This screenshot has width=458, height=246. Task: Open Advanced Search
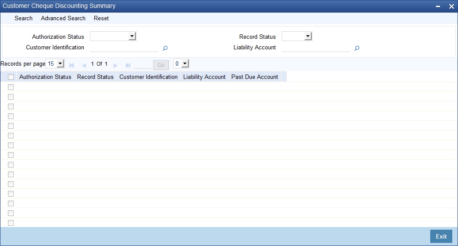tap(63, 18)
